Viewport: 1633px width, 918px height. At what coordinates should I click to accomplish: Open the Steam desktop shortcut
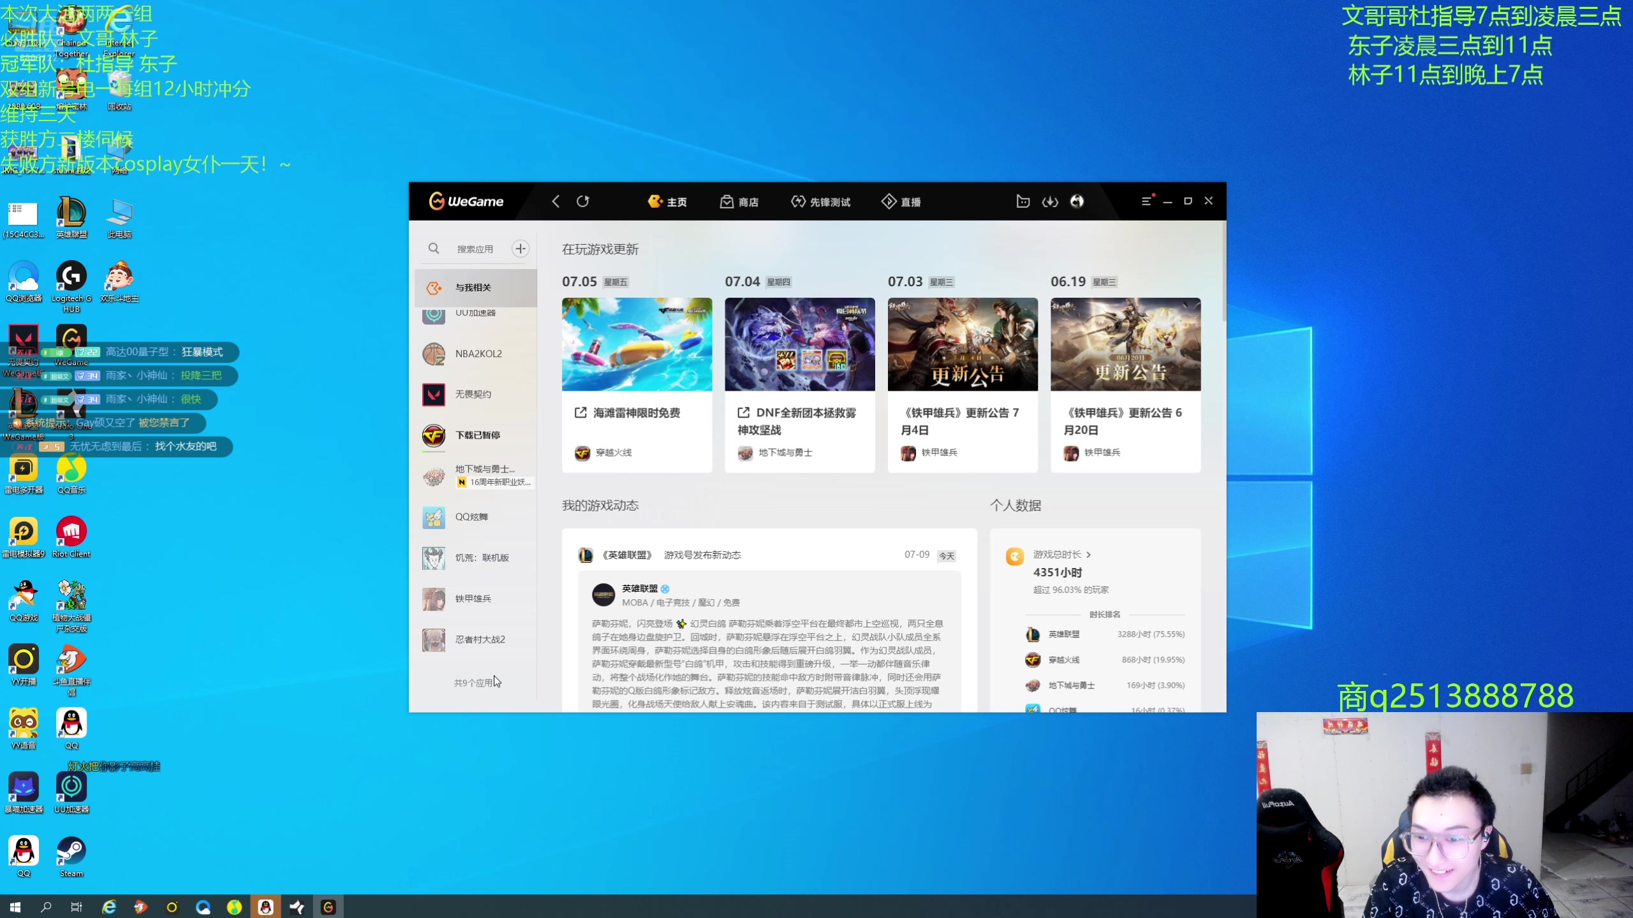coord(71,857)
